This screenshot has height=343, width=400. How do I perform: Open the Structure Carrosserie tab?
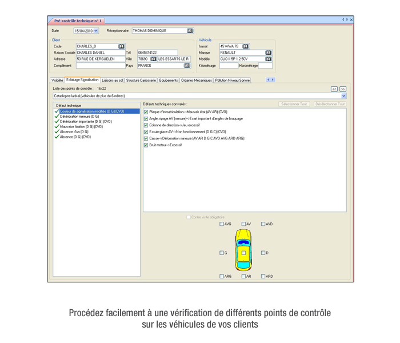click(141, 81)
